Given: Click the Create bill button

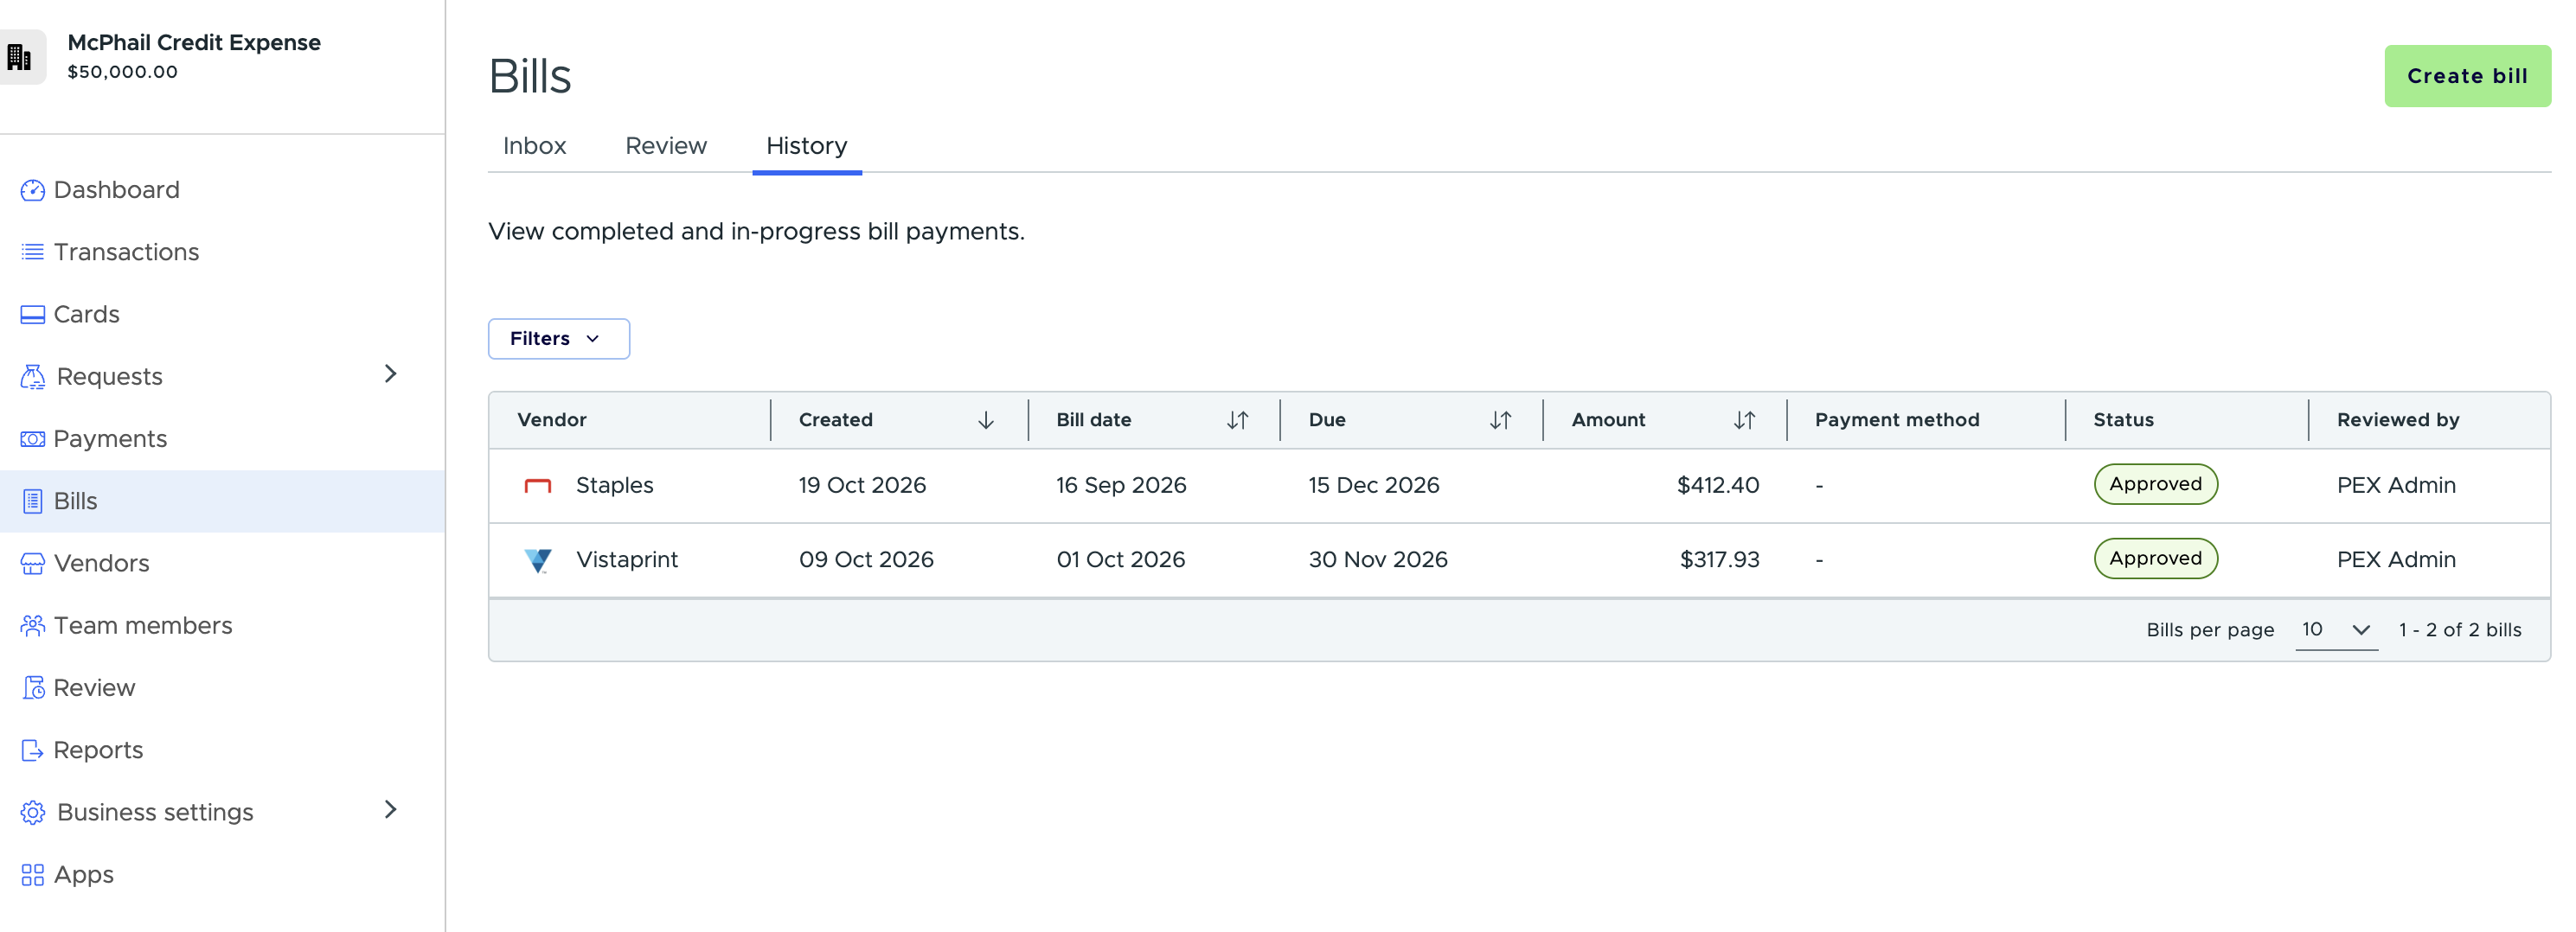Looking at the screenshot, I should click(x=2467, y=76).
